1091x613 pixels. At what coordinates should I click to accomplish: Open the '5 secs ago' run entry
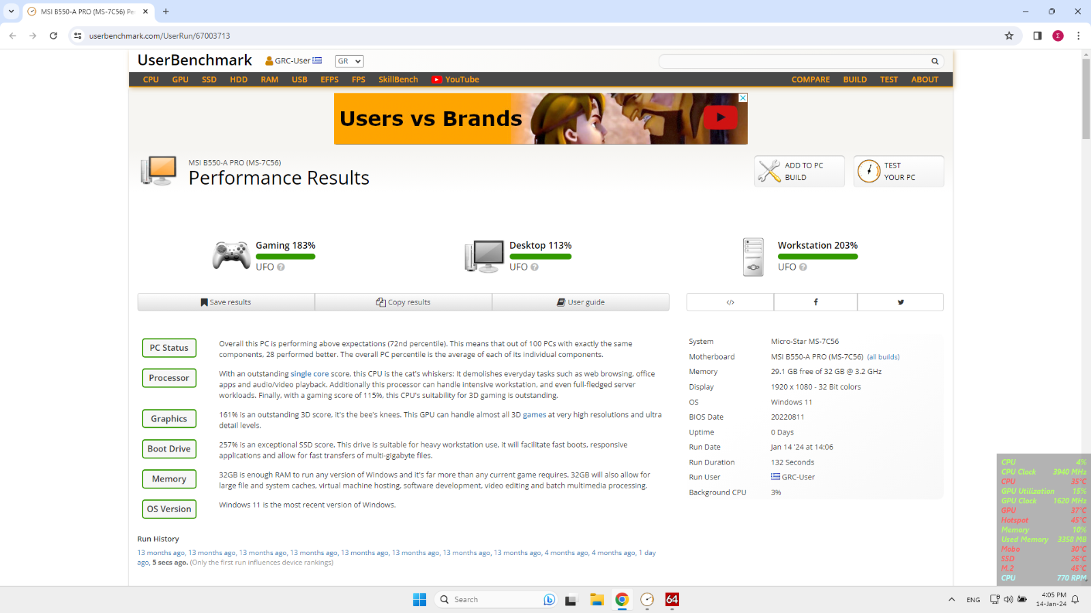tap(170, 563)
